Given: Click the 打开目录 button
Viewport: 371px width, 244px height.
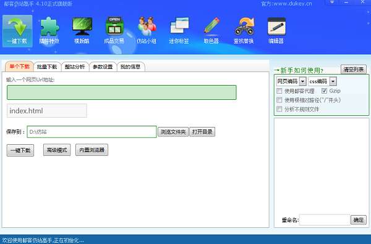Looking at the screenshot, I should click(x=202, y=132).
